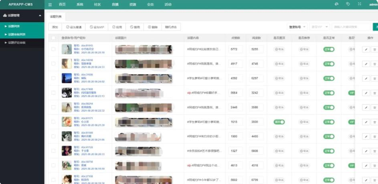This screenshot has height=184, width=378.
Task: Select 话题审核列表 in the sidebar
Action: (22, 34)
